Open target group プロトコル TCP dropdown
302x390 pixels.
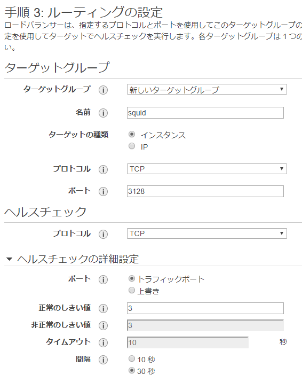tap(207, 169)
